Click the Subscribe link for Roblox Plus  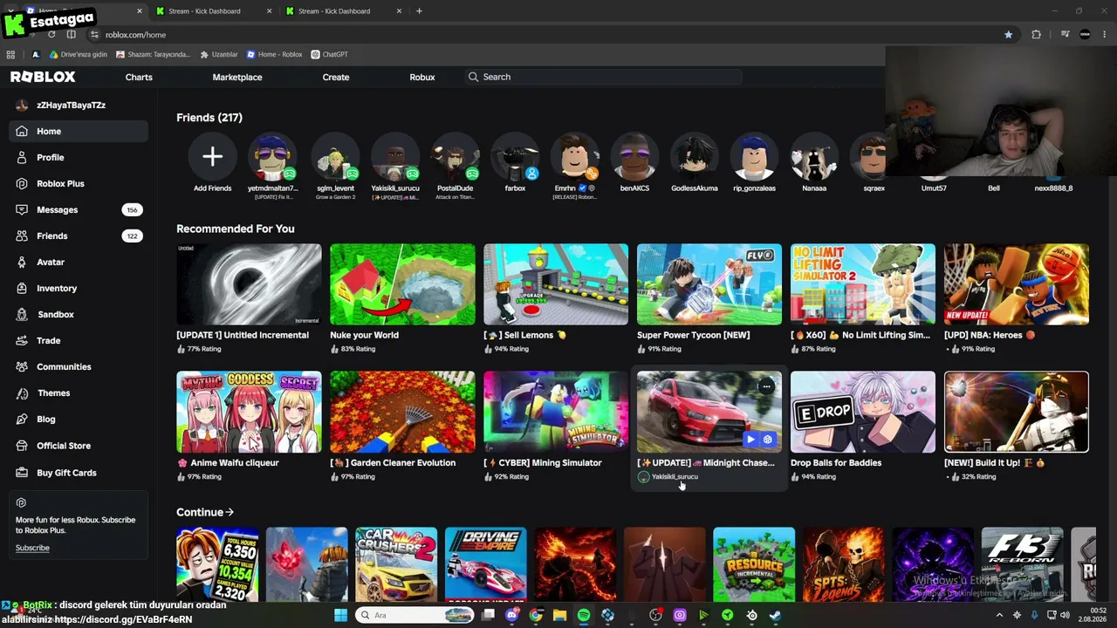click(32, 548)
